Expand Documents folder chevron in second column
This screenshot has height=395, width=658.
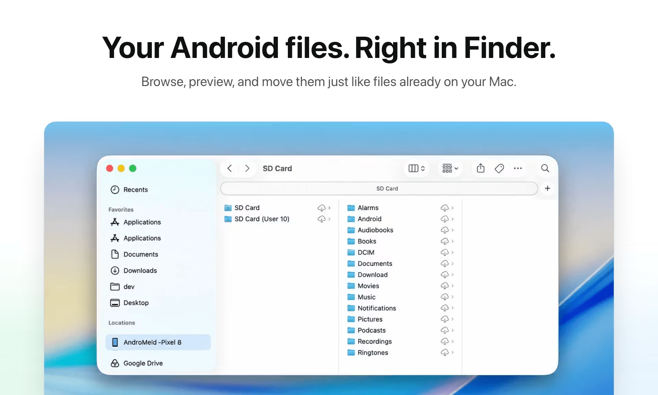pos(452,263)
